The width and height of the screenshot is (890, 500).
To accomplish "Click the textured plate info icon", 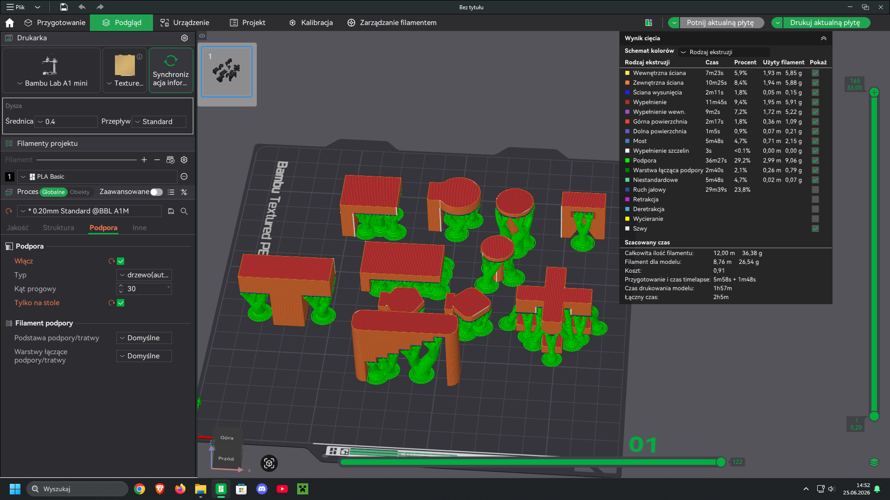I will pos(140,56).
